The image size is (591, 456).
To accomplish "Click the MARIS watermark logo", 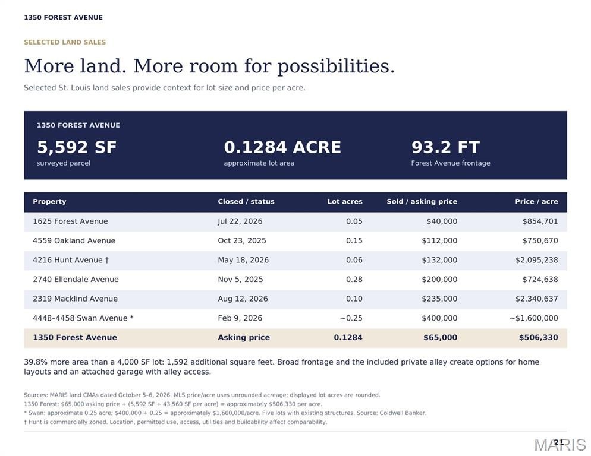I will pyautogui.click(x=560, y=445).
